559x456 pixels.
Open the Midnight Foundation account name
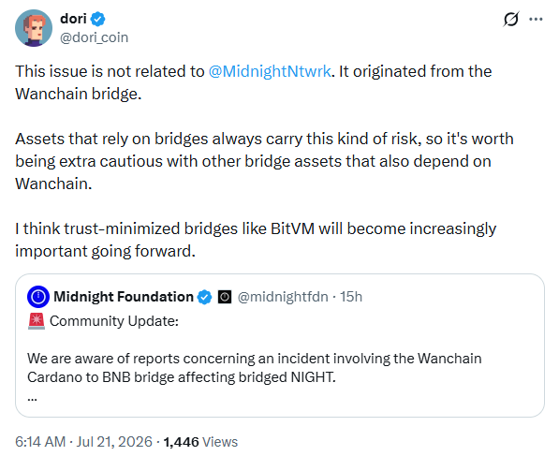point(124,297)
